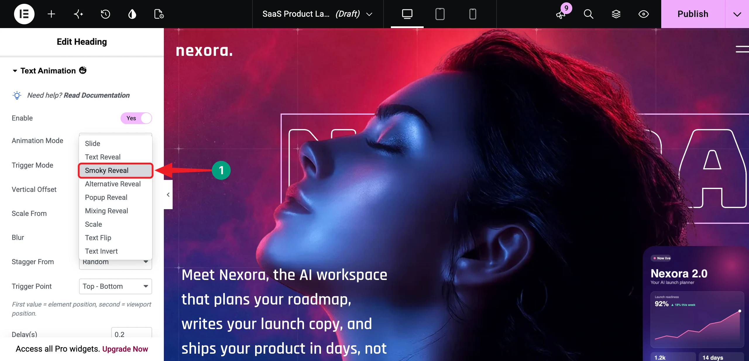
Task: Select Text Flip option
Action: 116,238
